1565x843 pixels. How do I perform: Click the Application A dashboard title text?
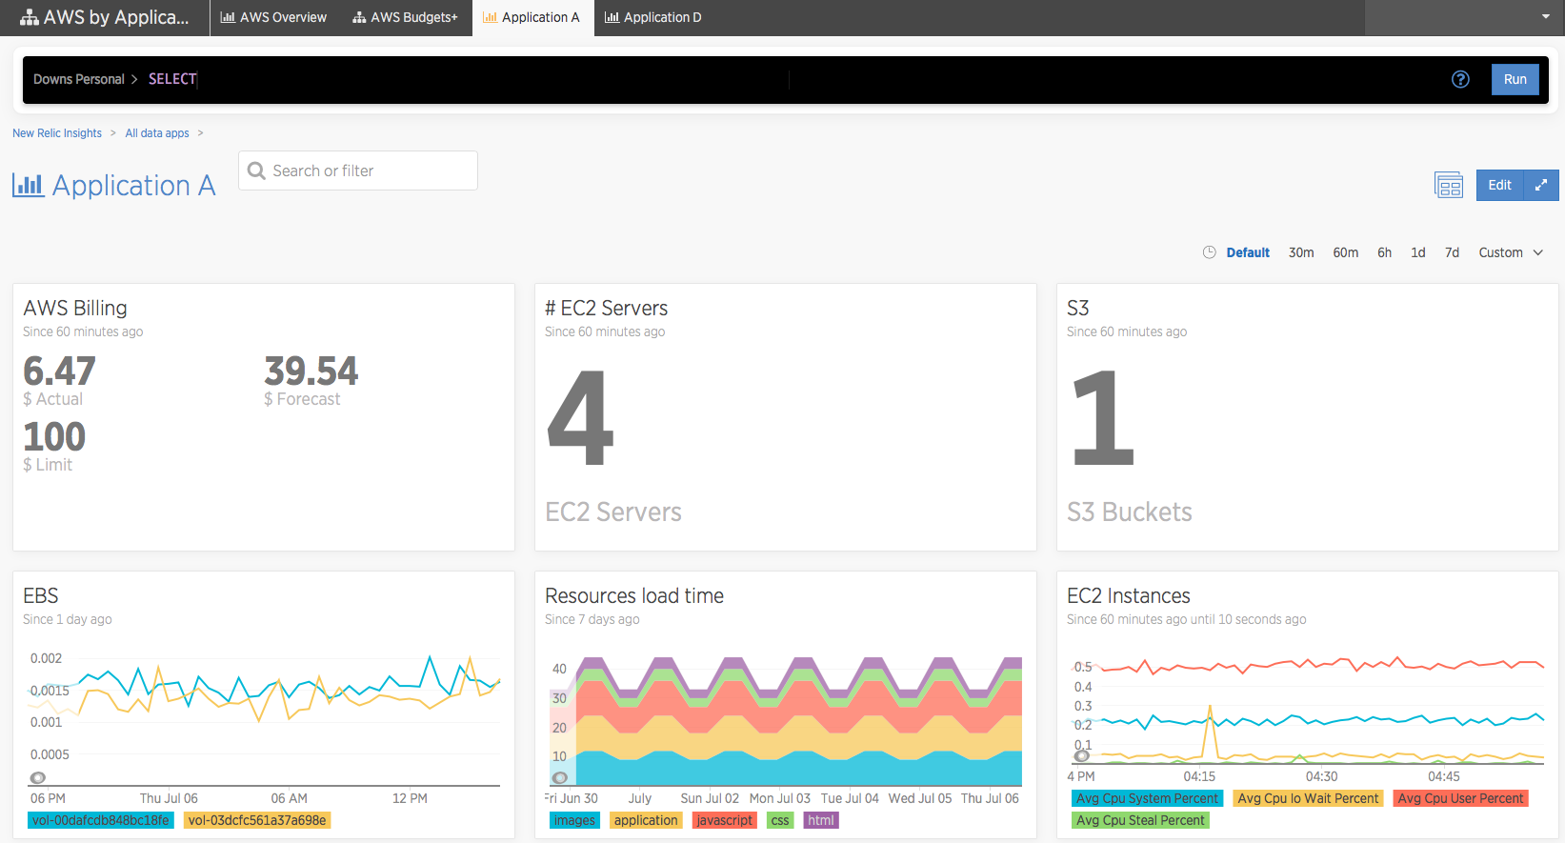(133, 185)
